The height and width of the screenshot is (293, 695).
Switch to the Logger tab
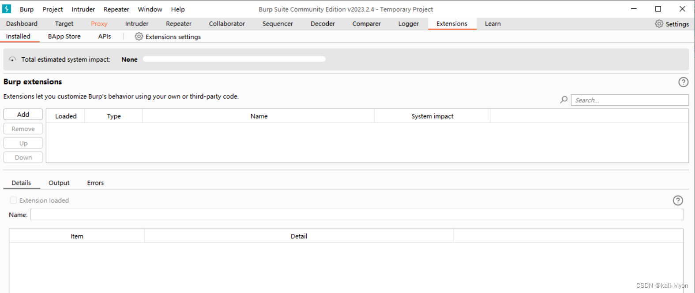coord(408,24)
